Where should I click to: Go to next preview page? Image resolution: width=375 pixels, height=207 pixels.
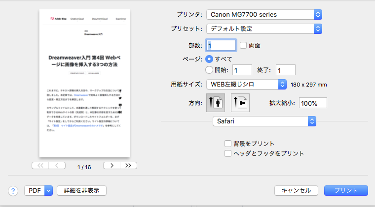click(x=112, y=166)
